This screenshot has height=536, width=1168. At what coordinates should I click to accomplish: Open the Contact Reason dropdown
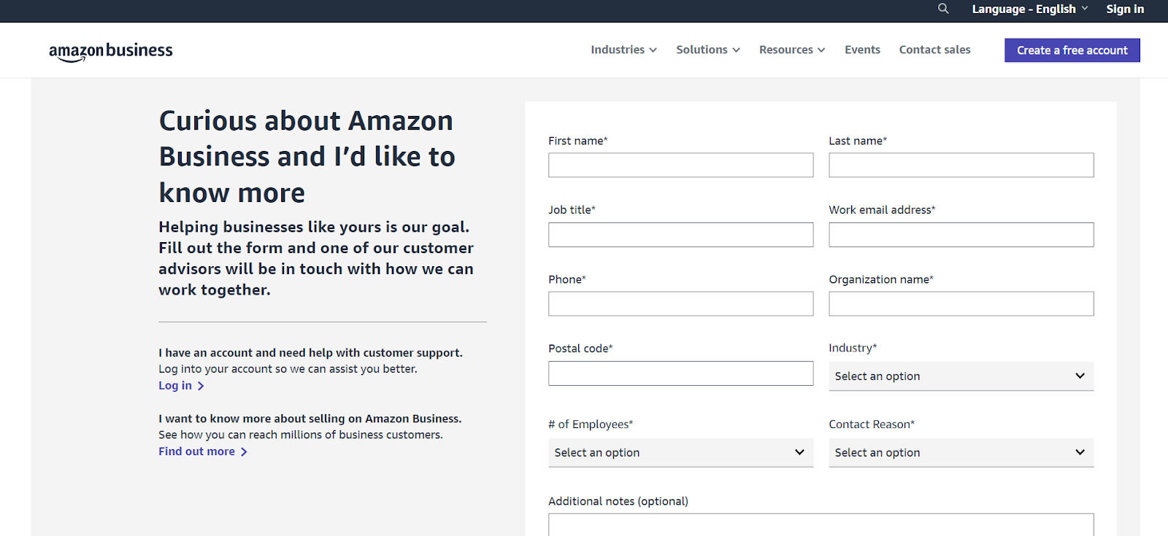[961, 453]
